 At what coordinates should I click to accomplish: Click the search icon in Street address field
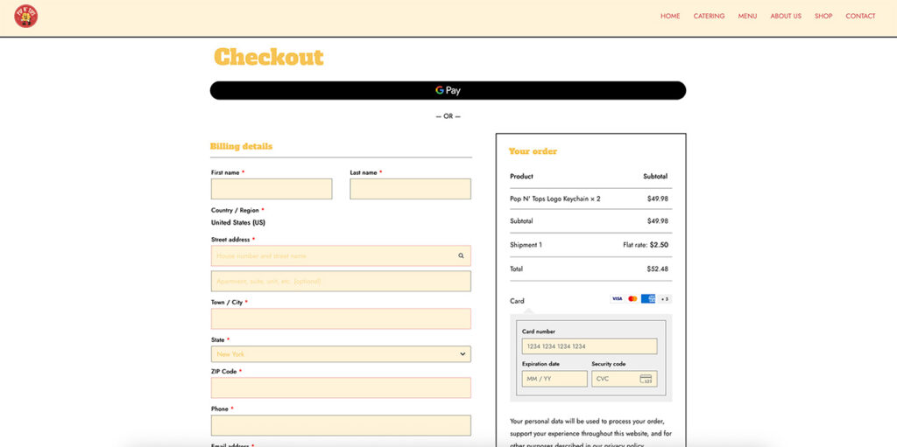click(x=461, y=256)
